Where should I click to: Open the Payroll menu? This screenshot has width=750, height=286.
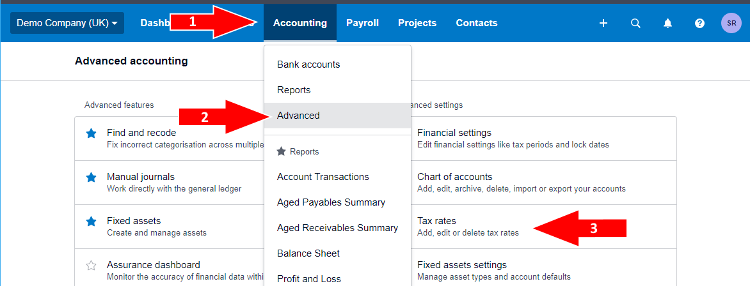coord(362,23)
